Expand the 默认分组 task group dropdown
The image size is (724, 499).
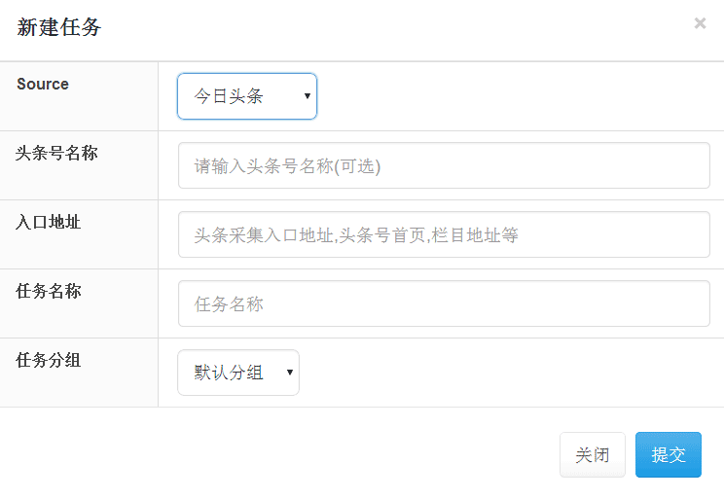(237, 373)
